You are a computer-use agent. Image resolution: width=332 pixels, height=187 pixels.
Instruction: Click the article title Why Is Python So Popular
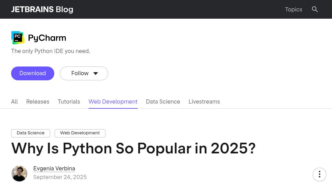click(133, 148)
